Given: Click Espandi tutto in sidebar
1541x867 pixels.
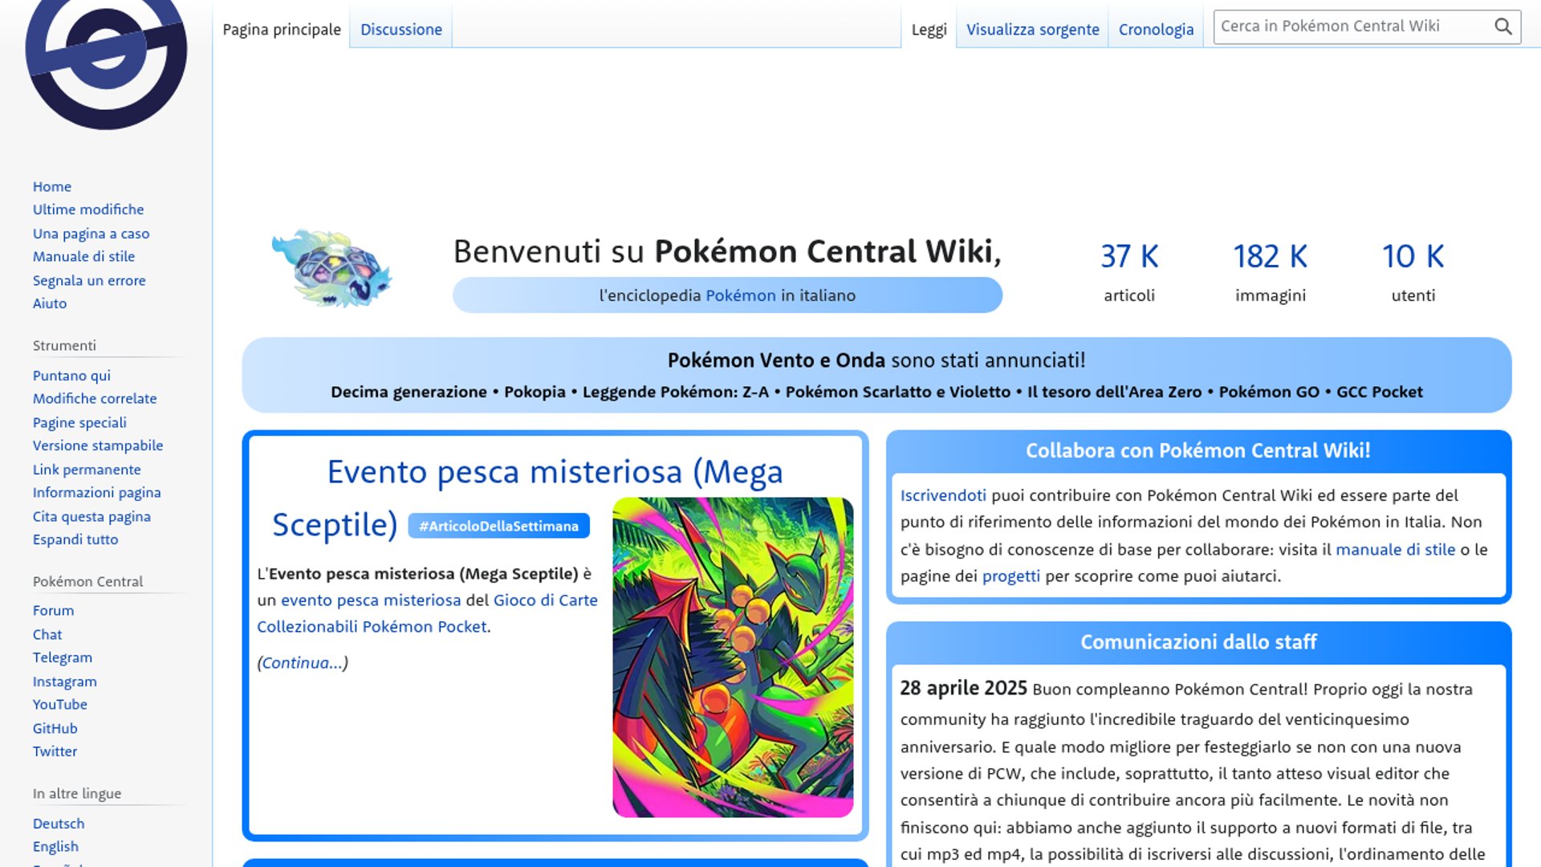Looking at the screenshot, I should [x=75, y=539].
